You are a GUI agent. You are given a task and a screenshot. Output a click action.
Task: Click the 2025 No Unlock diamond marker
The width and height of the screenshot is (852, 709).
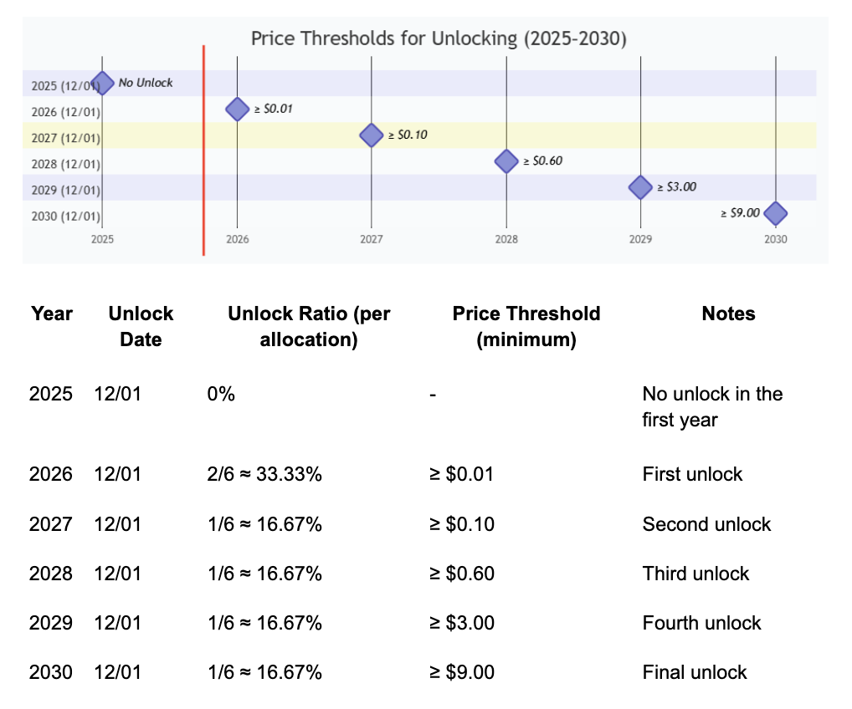point(102,83)
